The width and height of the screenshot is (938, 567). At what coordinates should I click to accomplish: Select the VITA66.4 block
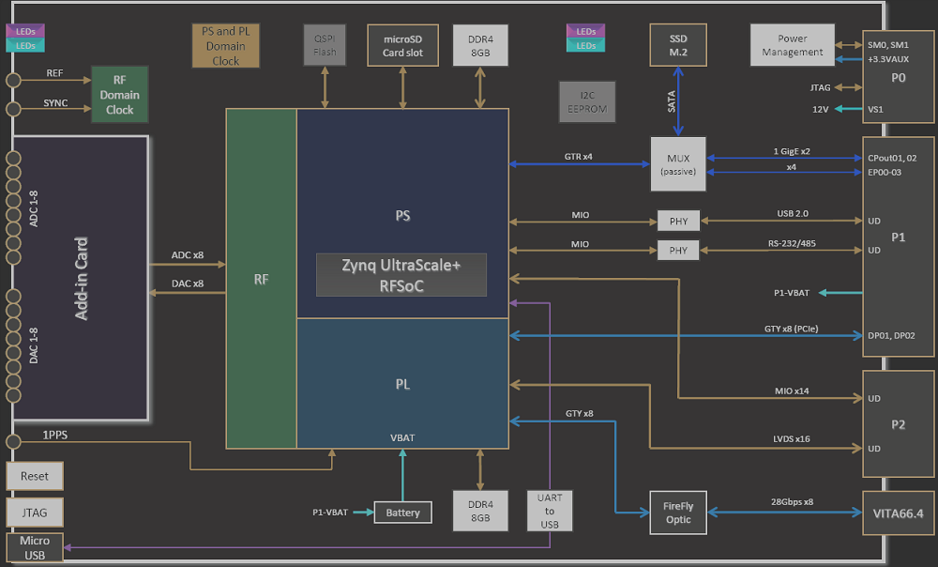[898, 513]
